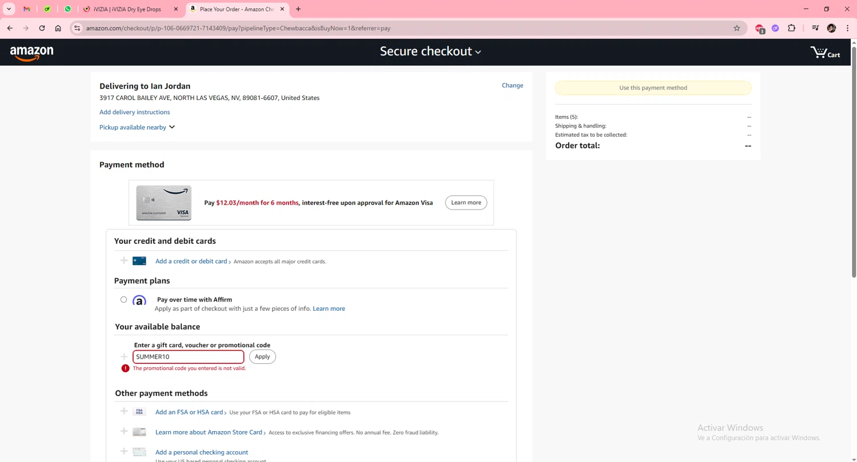
Task: Click the Amazon Visa card image
Action: (x=163, y=203)
